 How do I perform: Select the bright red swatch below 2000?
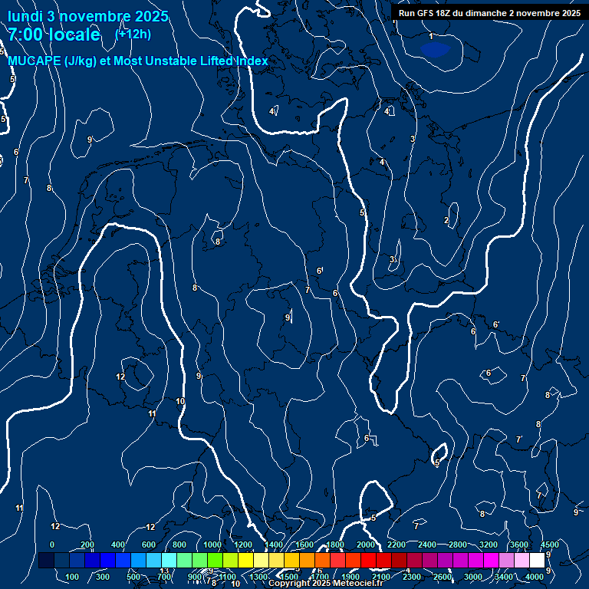pos(368,561)
